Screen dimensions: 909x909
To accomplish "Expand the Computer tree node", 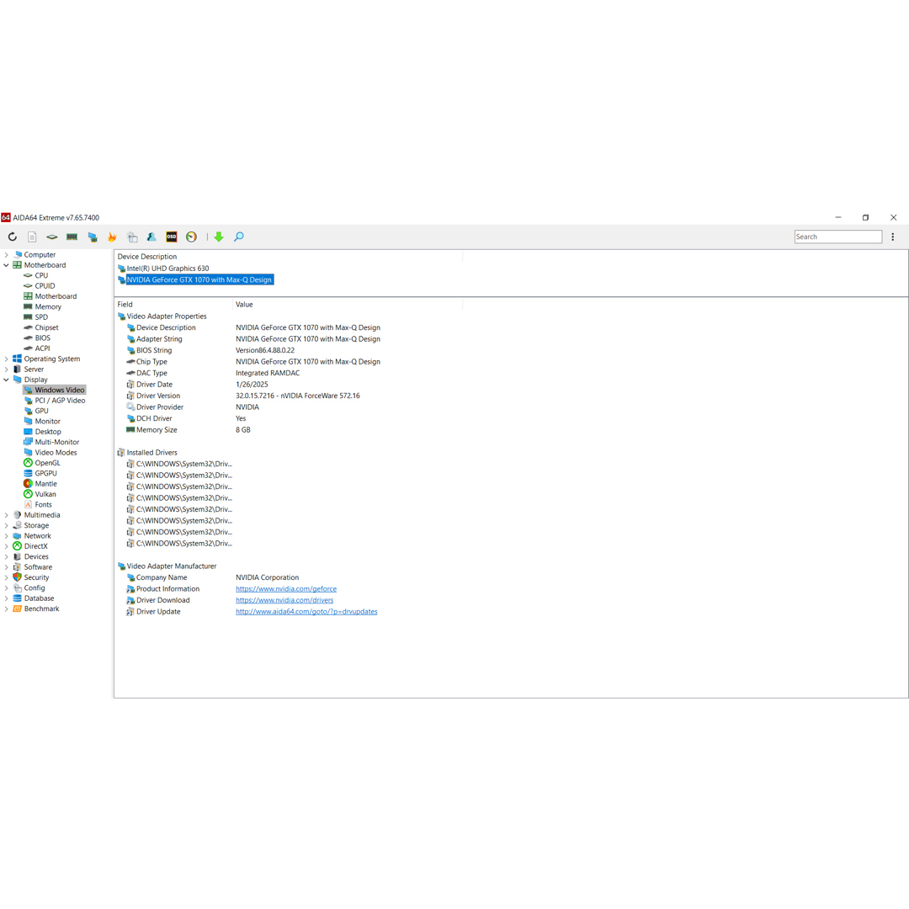I will (7, 254).
